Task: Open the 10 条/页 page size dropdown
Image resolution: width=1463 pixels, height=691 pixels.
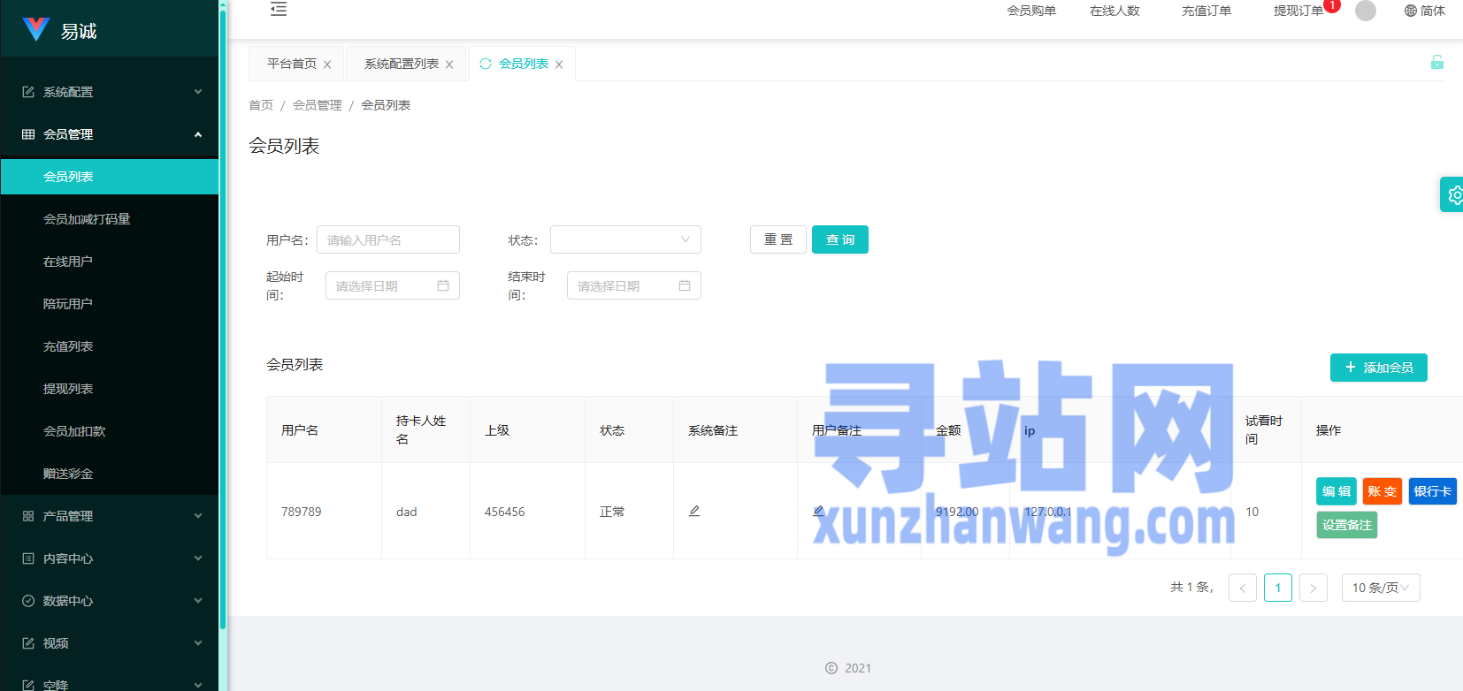Action: tap(1380, 588)
